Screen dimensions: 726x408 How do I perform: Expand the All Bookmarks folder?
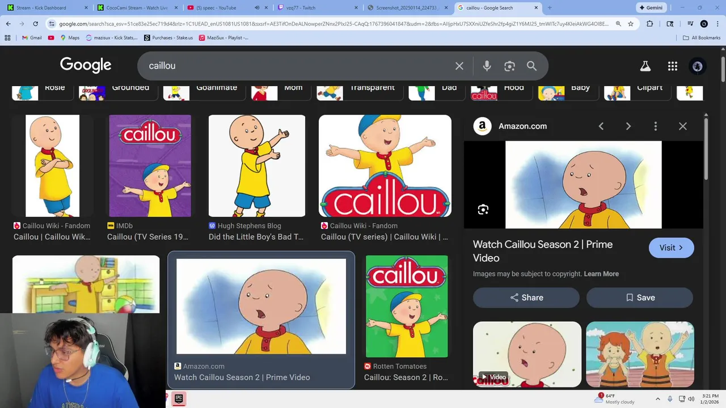702,37
